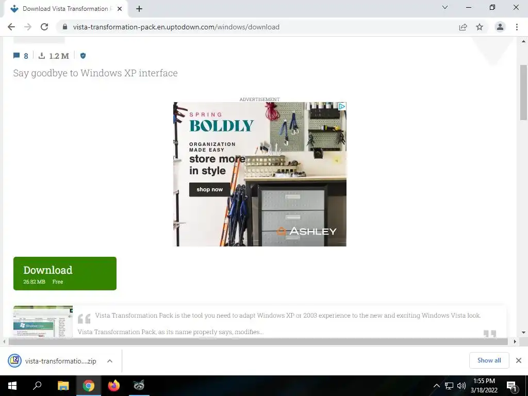Share this page using the share icon
This screenshot has width=528, height=396.
click(463, 27)
